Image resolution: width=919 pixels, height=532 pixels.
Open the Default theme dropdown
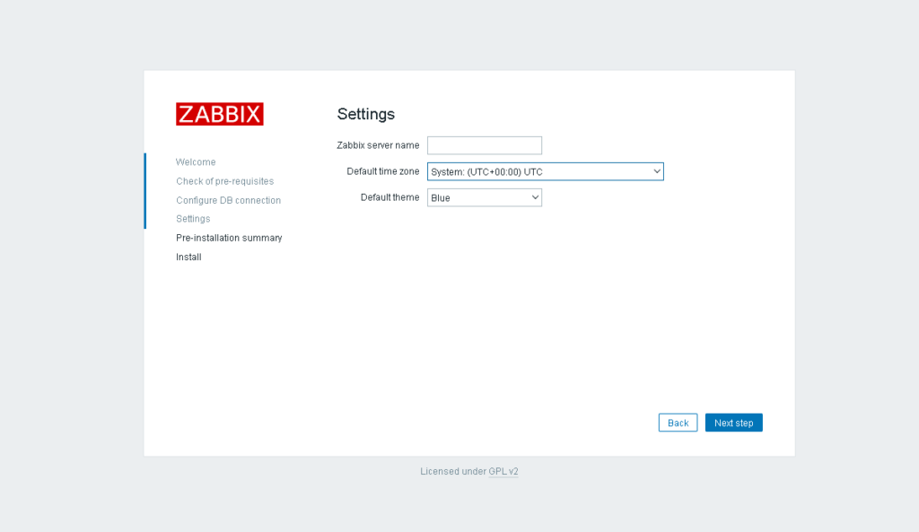485,197
